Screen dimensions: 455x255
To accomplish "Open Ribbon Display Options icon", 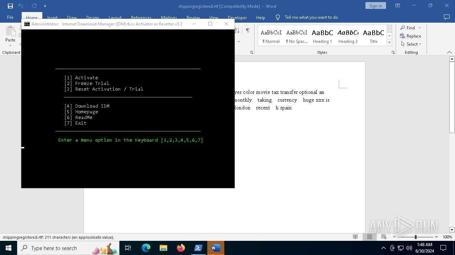I will [398, 6].
